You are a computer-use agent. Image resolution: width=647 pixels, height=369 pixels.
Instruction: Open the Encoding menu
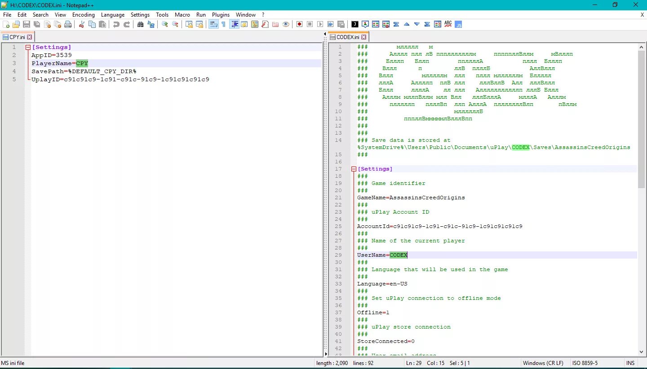point(84,15)
